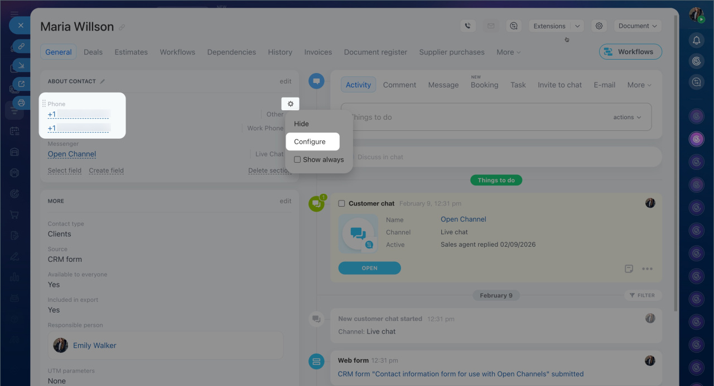Check the Customer chat checkbox
This screenshot has height=386, width=714.
coord(341,203)
